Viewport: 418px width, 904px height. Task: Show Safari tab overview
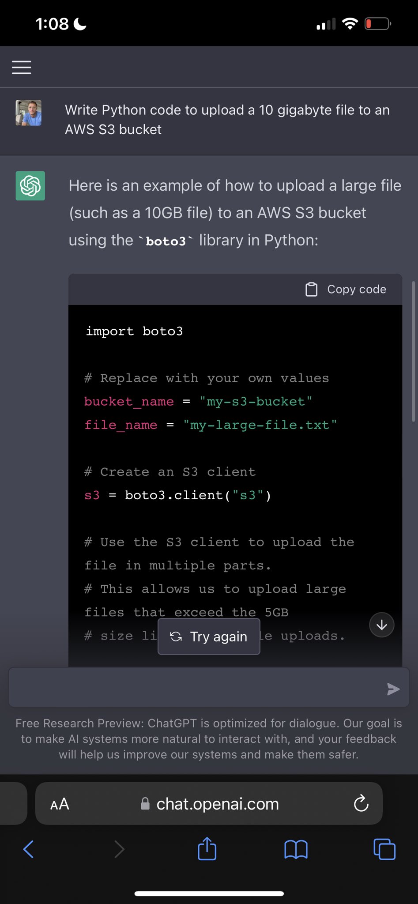pyautogui.click(x=384, y=849)
